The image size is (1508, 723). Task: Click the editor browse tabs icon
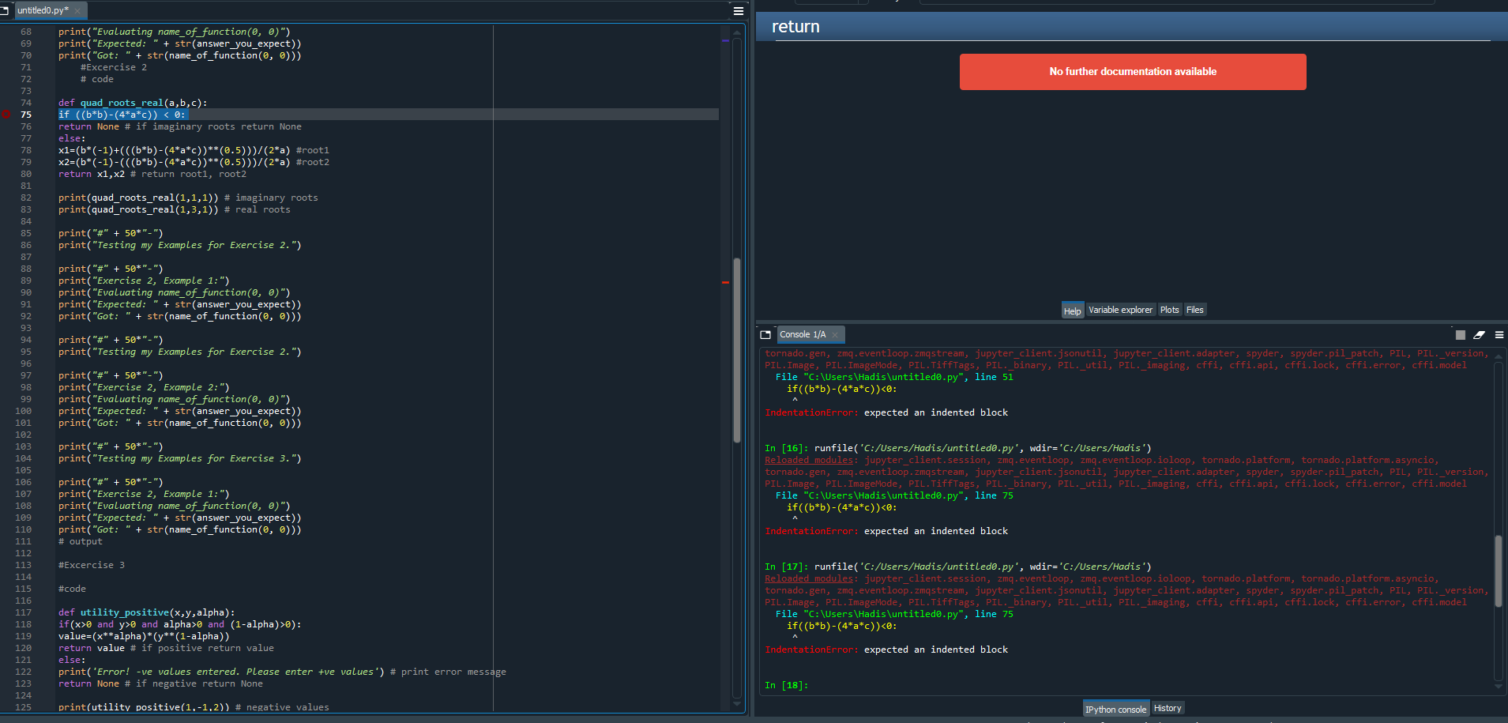[5, 10]
